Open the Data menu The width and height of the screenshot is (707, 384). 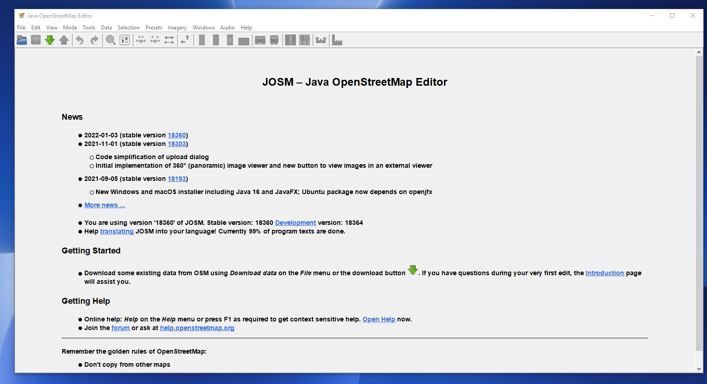coord(107,28)
